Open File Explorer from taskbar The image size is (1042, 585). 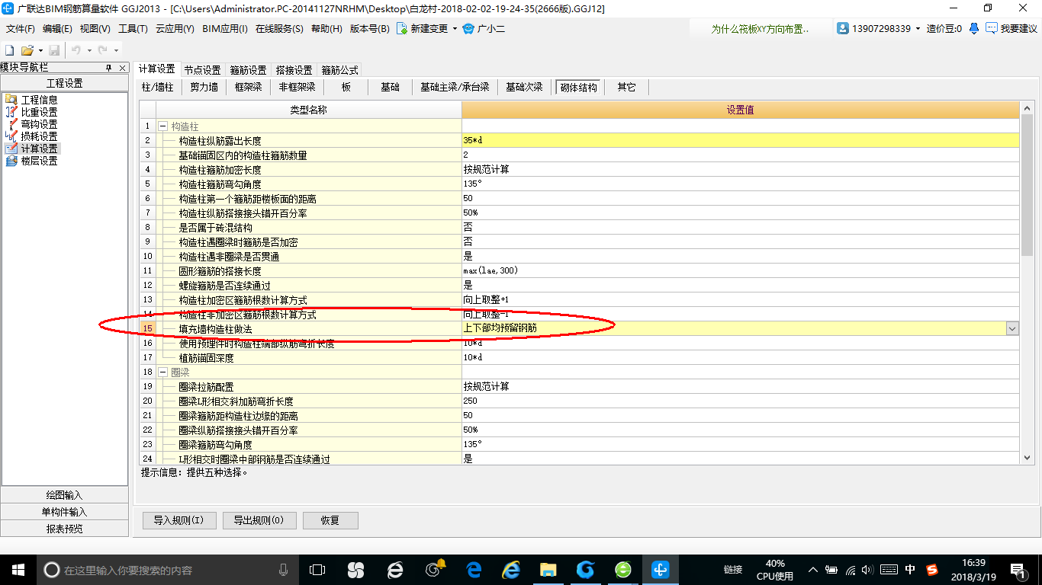548,569
